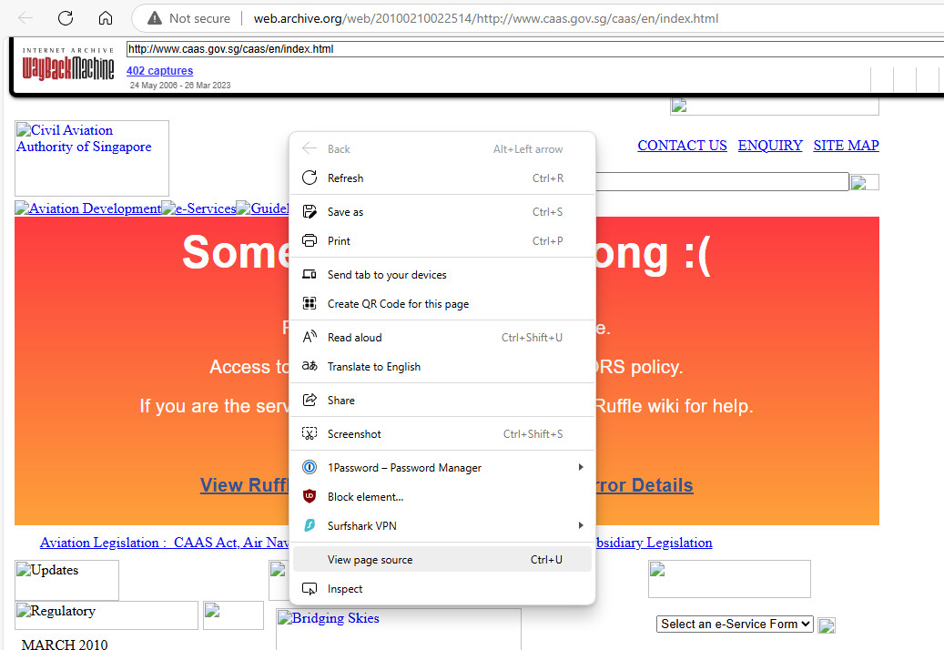Screen dimensions: 944x650
Task: Select Print from the context menu
Action: pos(442,240)
